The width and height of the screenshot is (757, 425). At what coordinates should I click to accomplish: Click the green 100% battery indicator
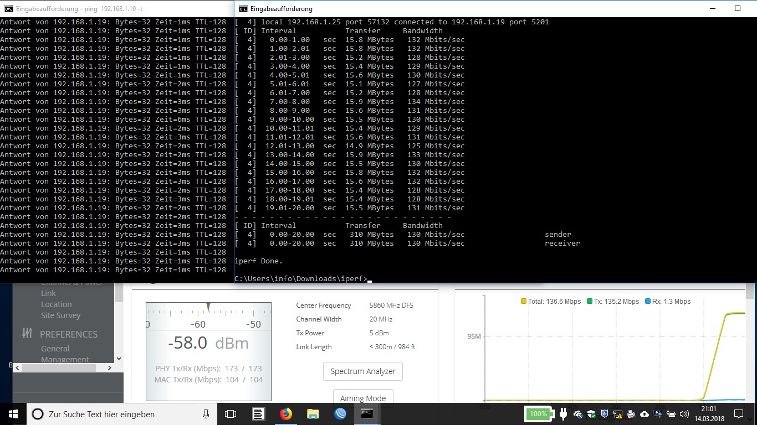tap(538, 414)
